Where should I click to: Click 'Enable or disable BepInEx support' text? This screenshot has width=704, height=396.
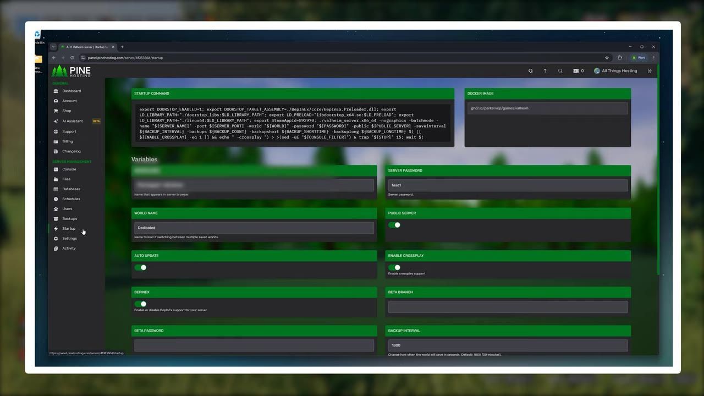(x=170, y=310)
